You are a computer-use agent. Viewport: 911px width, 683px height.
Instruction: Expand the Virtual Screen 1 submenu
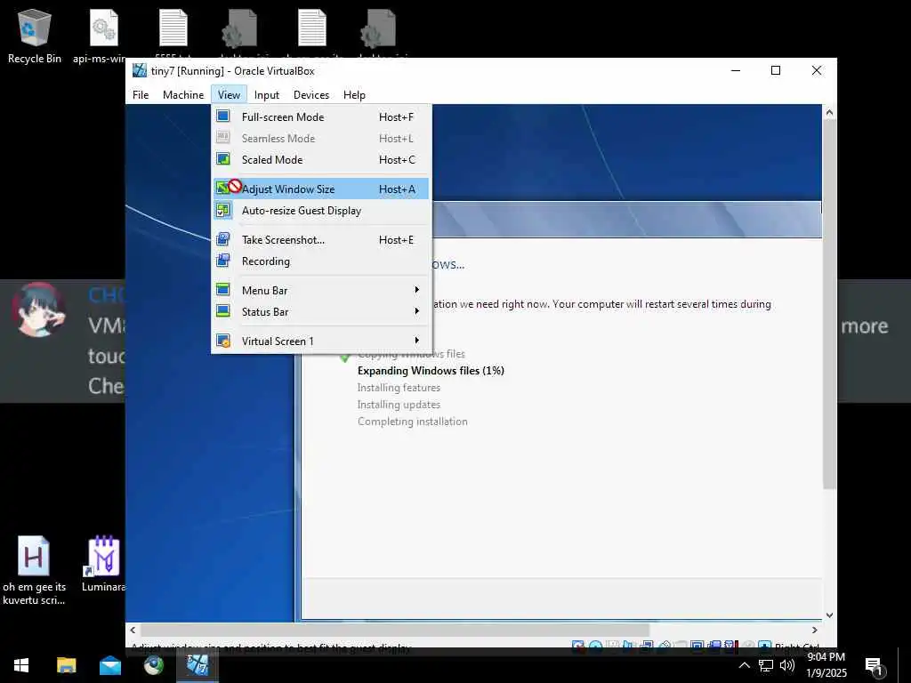pyautogui.click(x=320, y=341)
